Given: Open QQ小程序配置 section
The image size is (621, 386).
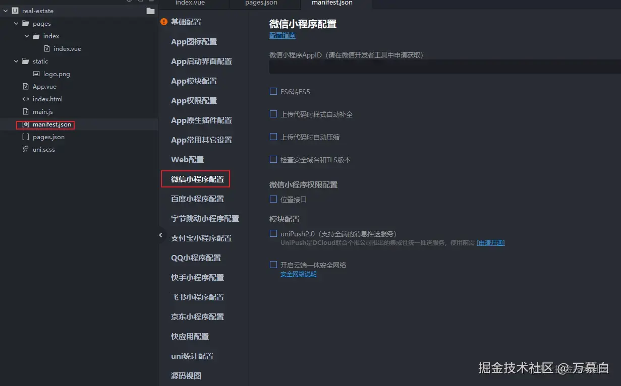Looking at the screenshot, I should coord(196,258).
